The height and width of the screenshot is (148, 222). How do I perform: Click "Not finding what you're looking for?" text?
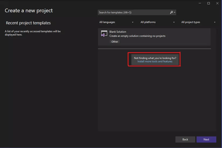(155, 58)
